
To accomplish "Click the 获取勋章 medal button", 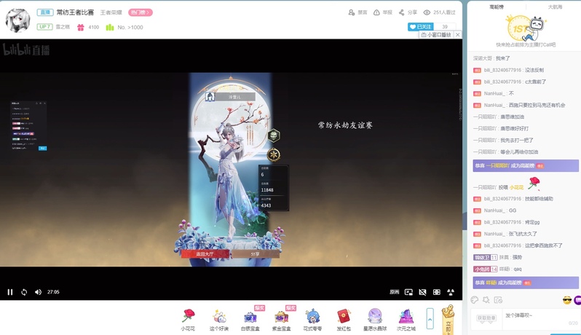I will (486, 318).
